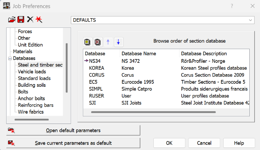Select Unit Edition tree item
The image size is (260, 150).
click(30, 45)
